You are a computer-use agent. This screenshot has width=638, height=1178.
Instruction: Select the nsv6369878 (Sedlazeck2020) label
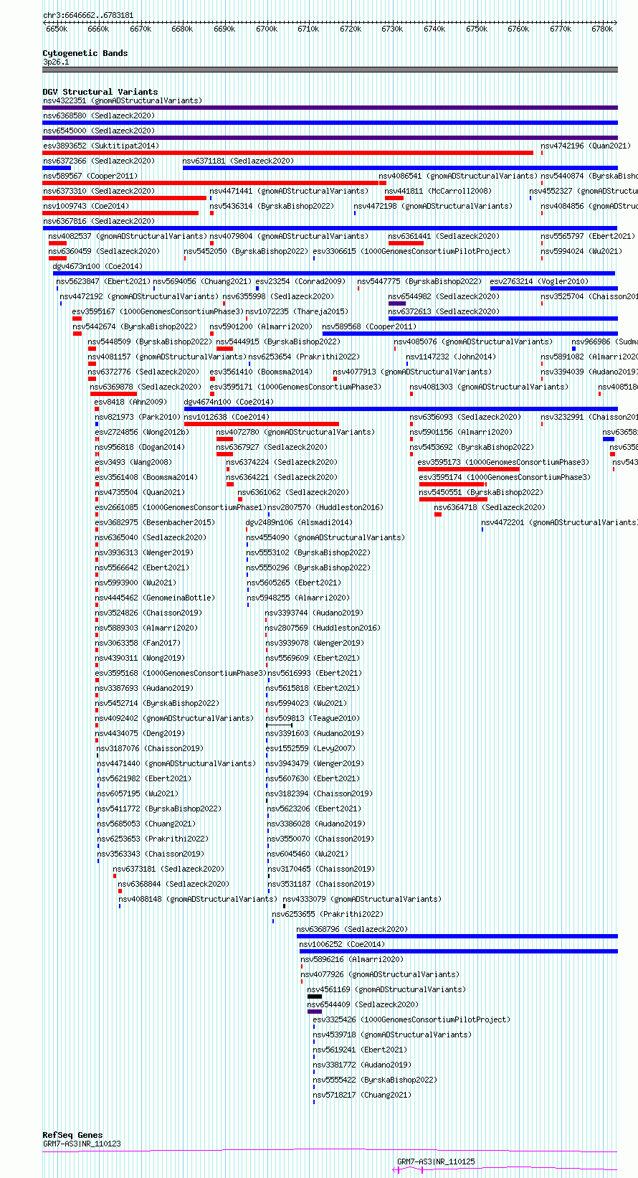tap(146, 387)
